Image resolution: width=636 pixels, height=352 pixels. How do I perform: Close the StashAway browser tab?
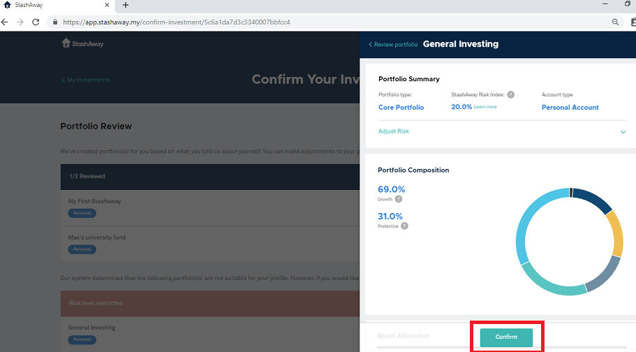(x=107, y=6)
